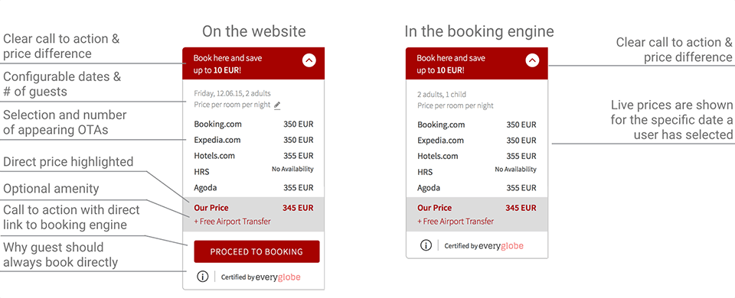
Task: Select Expedia.com price in website widget
Action: (x=298, y=140)
